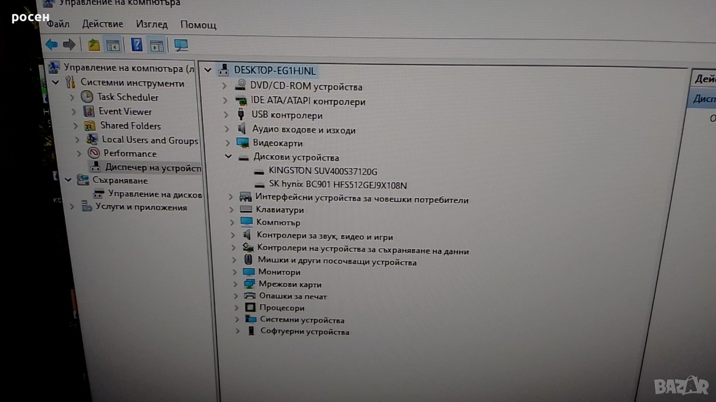
Task: Select SK hynix BC901 disk drive
Action: coord(338,185)
